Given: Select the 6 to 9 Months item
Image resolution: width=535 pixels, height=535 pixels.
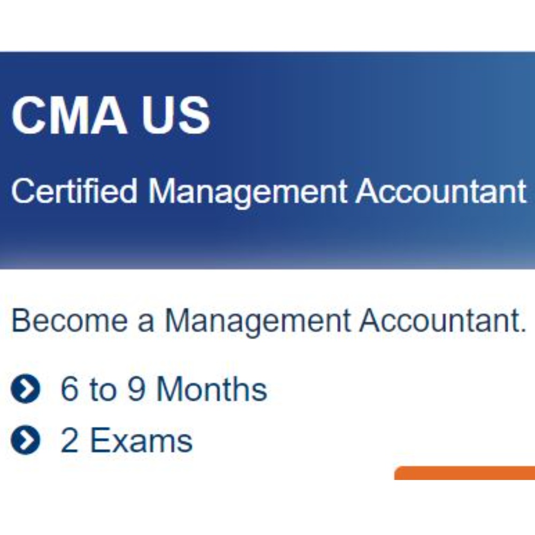Looking at the screenshot, I should pyautogui.click(x=163, y=389).
